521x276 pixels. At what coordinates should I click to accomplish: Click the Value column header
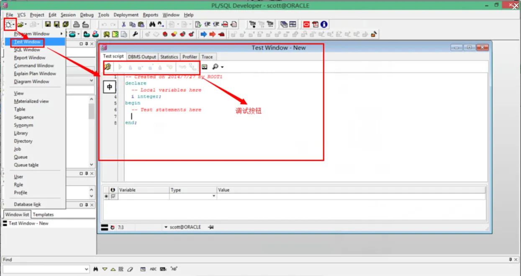pyautogui.click(x=351, y=190)
